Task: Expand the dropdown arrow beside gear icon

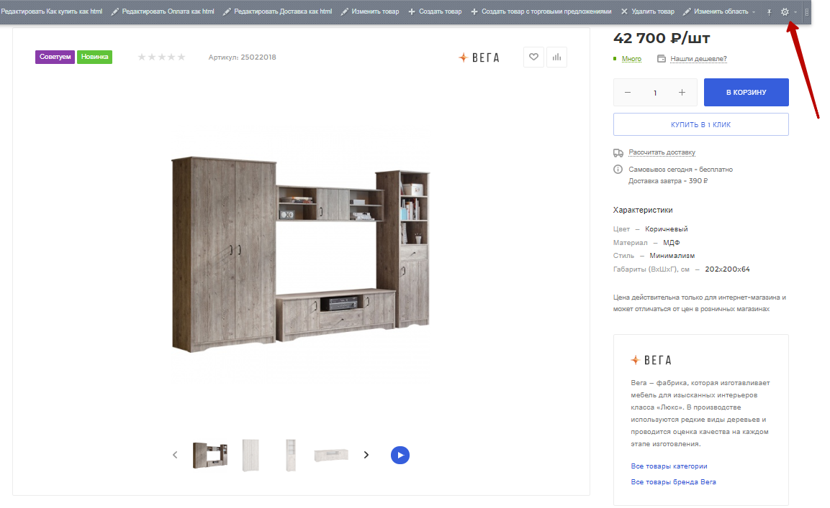Action: tap(795, 11)
